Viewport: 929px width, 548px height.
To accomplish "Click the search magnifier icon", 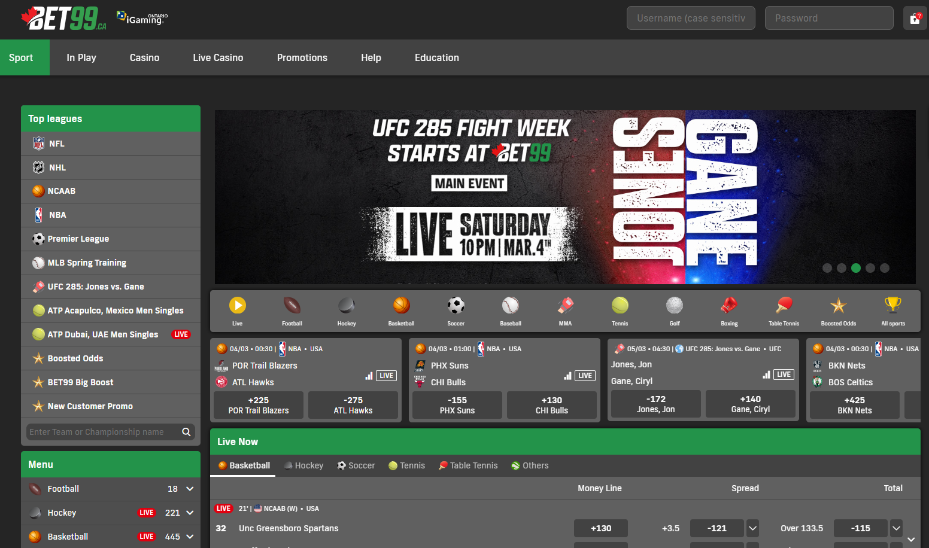I will click(x=186, y=432).
